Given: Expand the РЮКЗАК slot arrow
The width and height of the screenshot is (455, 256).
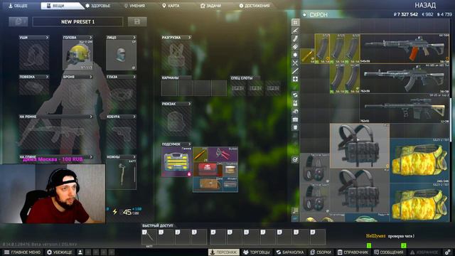Looking at the screenshot, I should click(190, 104).
